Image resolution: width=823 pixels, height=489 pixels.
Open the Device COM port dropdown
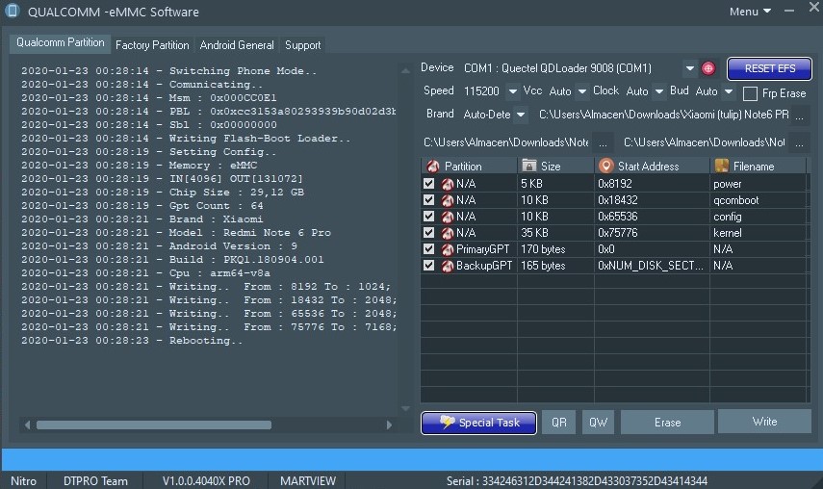tap(690, 68)
